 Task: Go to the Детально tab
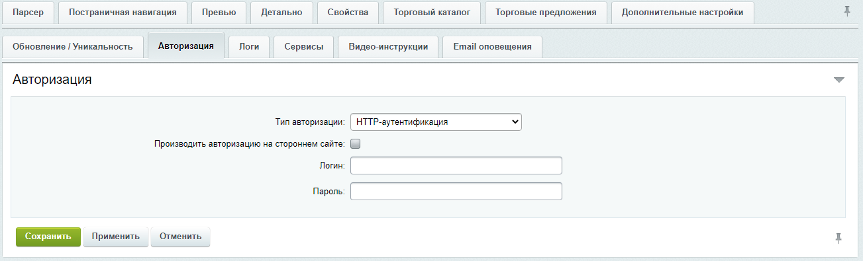tap(281, 13)
